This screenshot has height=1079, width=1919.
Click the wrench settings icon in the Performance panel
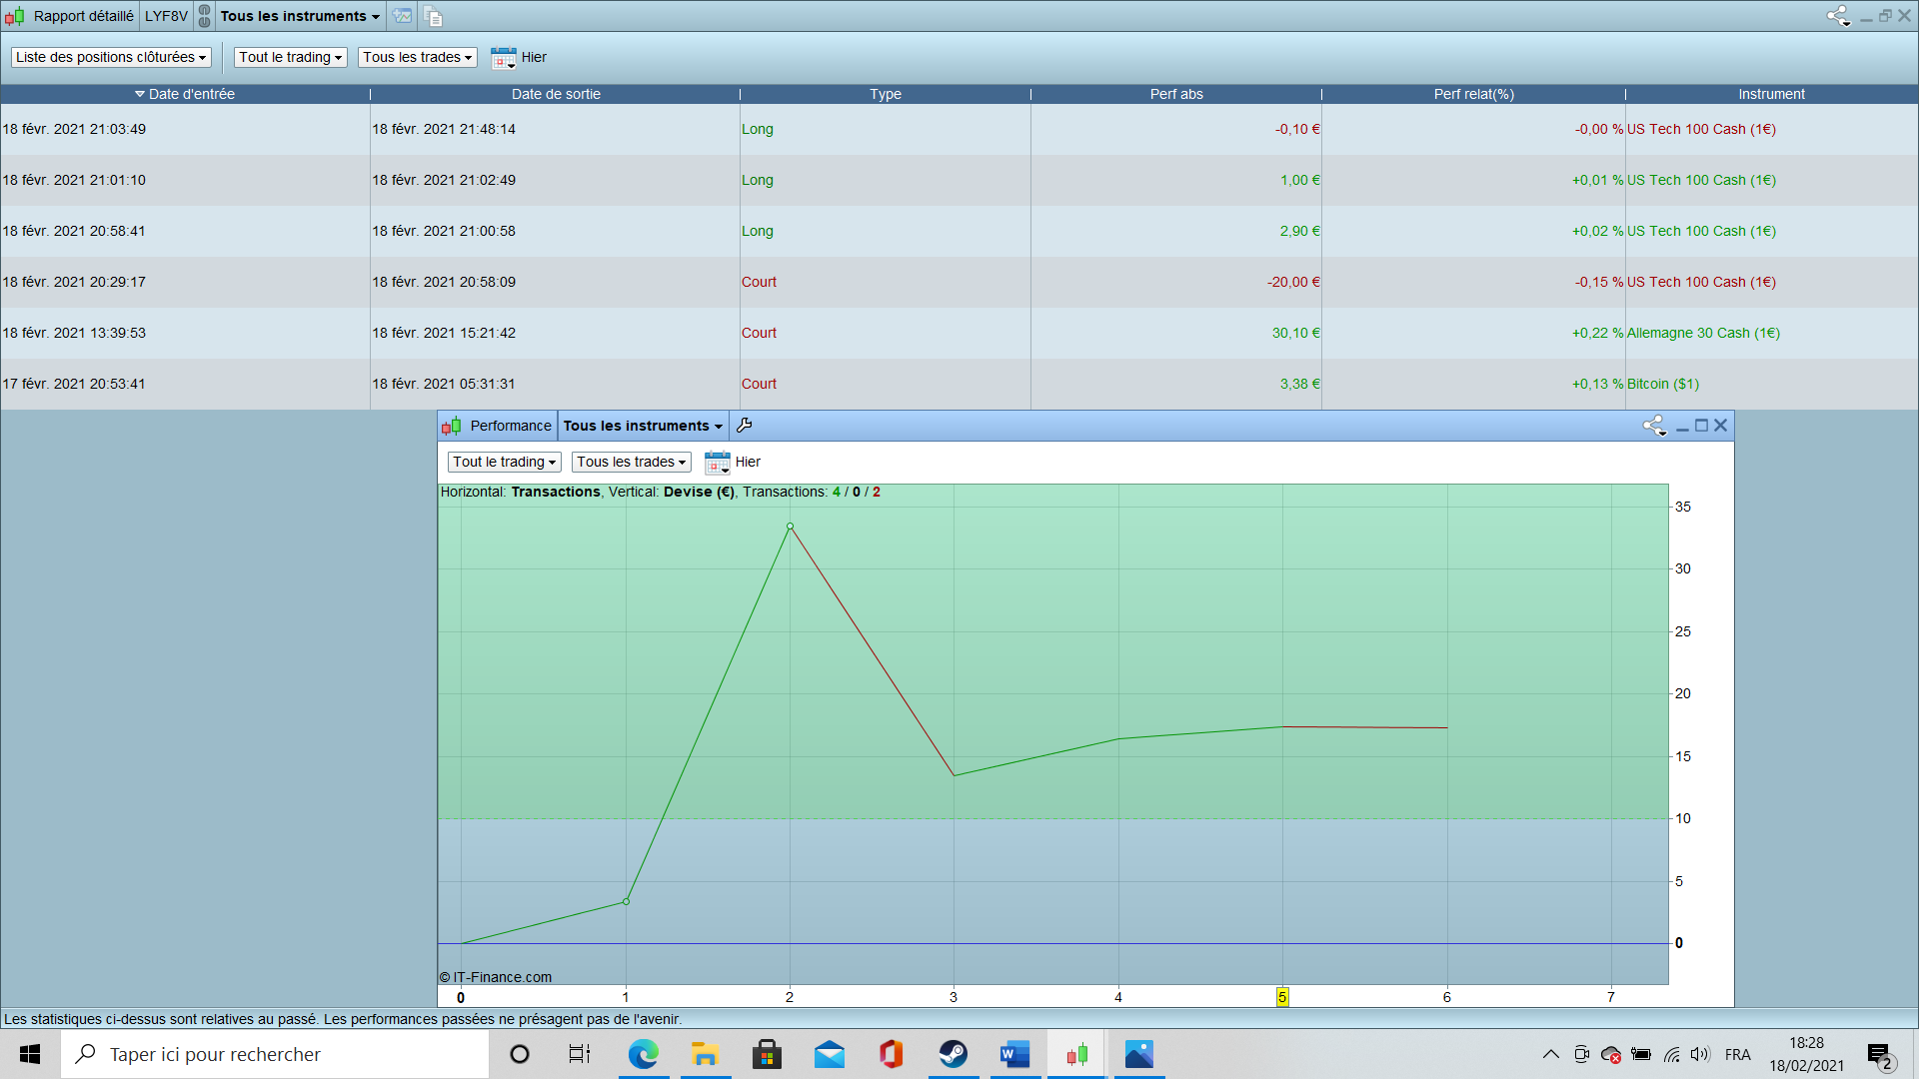pos(744,426)
